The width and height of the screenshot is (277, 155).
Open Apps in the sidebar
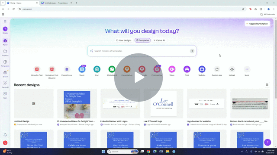(x=5, y=95)
